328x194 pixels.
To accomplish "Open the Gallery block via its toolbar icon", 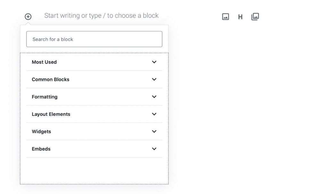I will [x=255, y=16].
